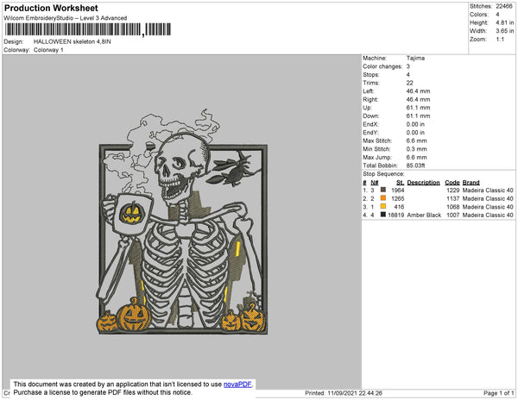This screenshot has width=518, height=400.
Task: Click the Machine value 'Tajima'
Action: point(415,58)
